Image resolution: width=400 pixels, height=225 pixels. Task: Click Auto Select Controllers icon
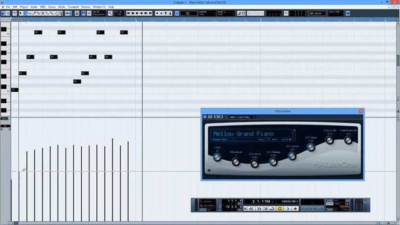(x=77, y=13)
